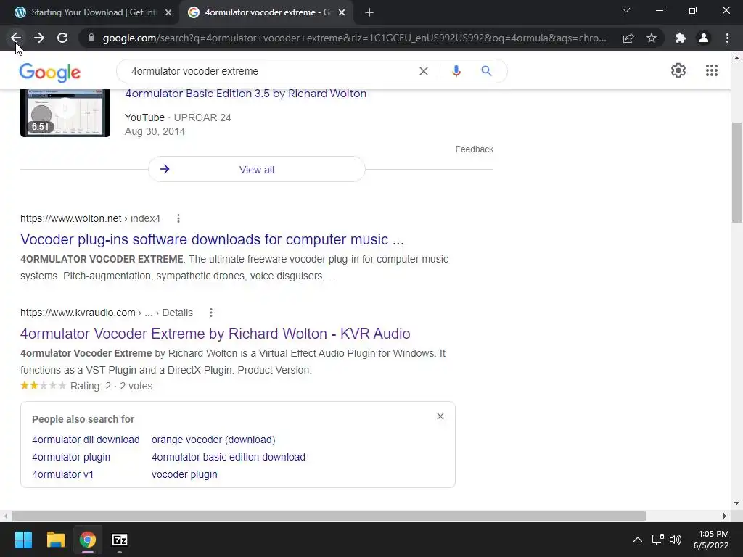The height and width of the screenshot is (557, 743).
Task: Search for vocoder plugin
Action: click(184, 474)
